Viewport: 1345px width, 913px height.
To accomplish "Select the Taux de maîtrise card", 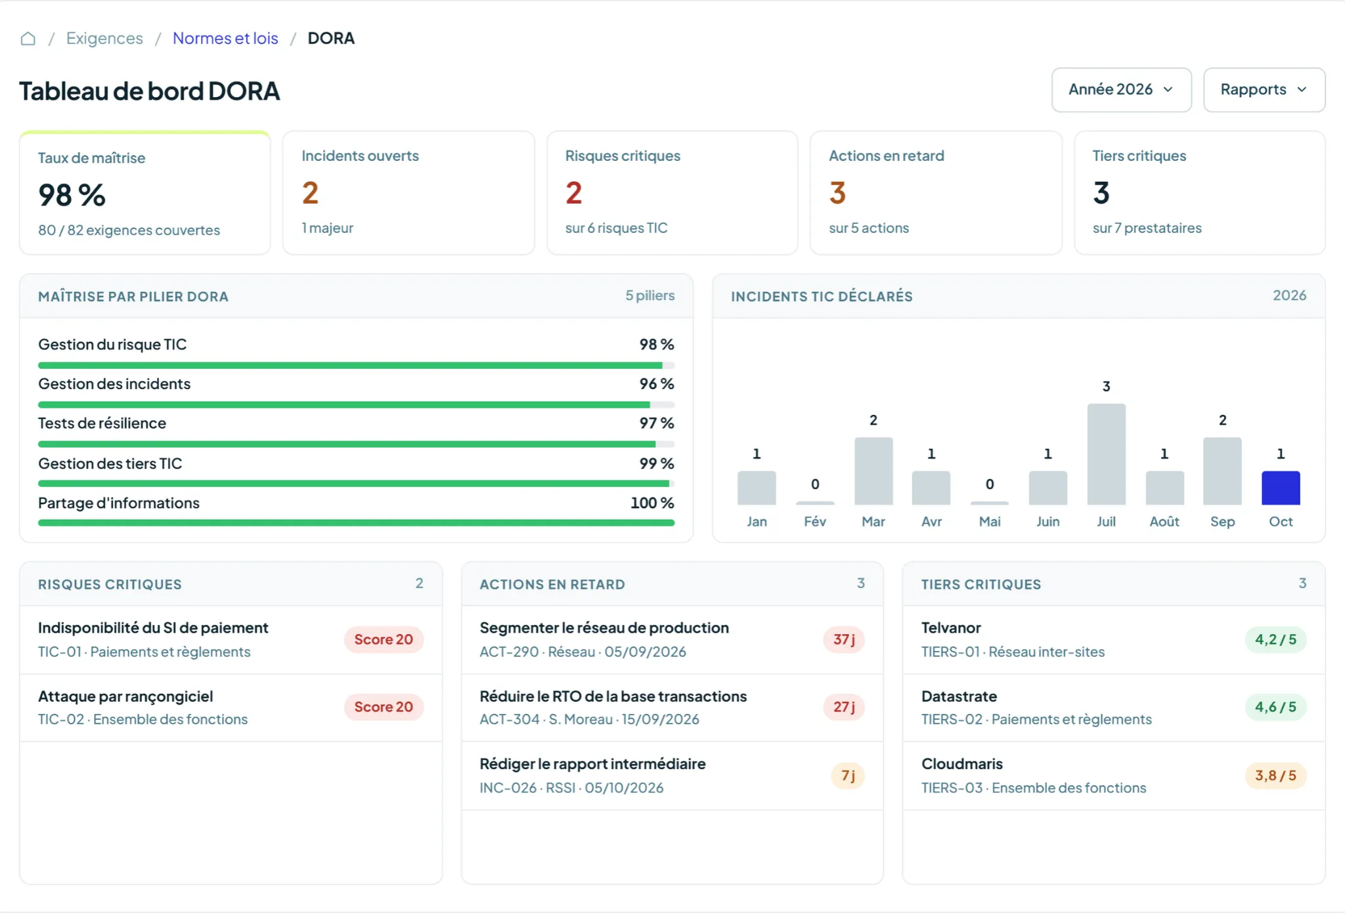I will pyautogui.click(x=145, y=193).
